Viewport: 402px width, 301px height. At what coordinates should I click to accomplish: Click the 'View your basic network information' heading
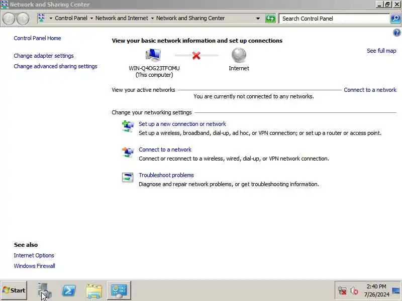[197, 41]
